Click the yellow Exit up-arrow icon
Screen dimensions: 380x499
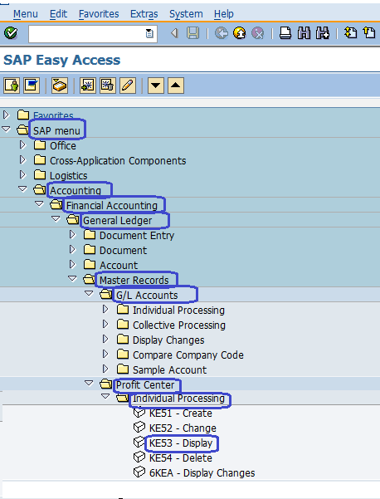click(240, 33)
